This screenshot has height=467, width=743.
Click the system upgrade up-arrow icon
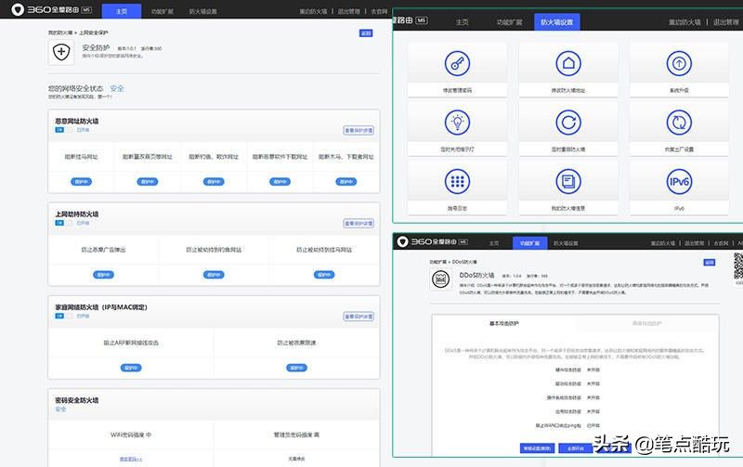tap(679, 63)
